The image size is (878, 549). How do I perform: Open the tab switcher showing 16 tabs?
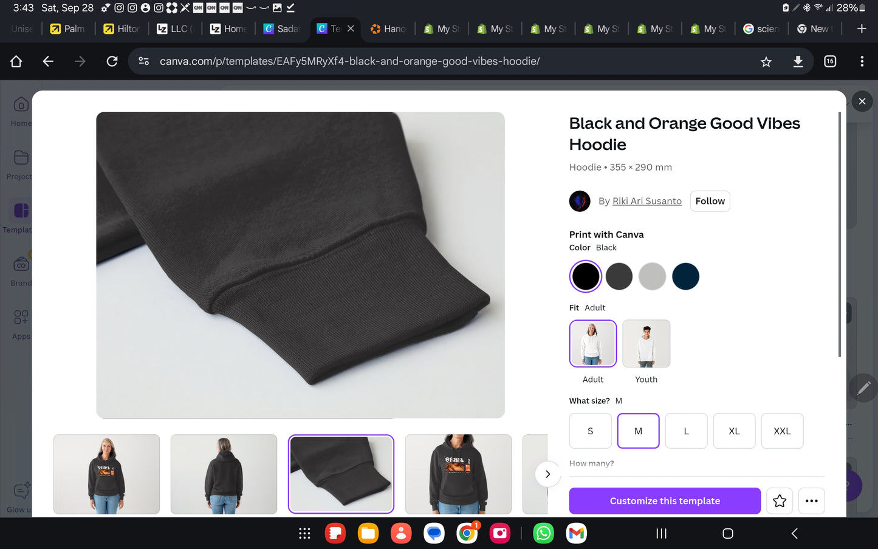click(x=830, y=61)
